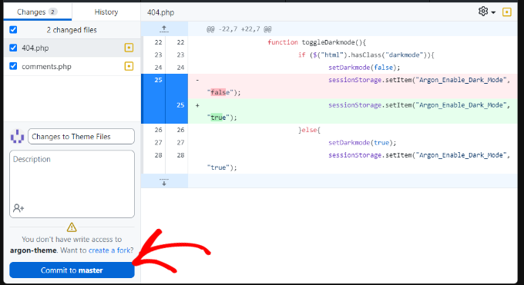The width and height of the screenshot is (524, 285).
Task: Select the comments.php file row
Action: click(x=72, y=66)
